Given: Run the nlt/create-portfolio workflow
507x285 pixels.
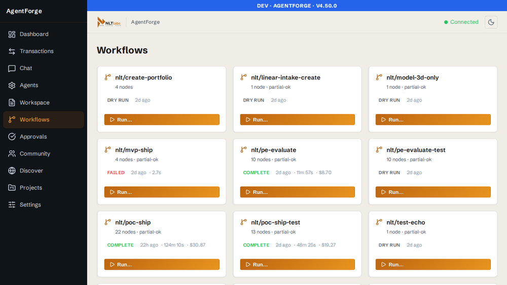Looking at the screenshot, I should click(x=162, y=120).
